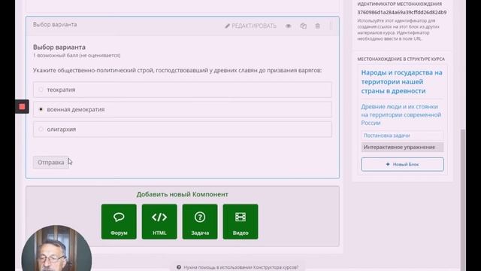The height and width of the screenshot is (271, 481).
Task: Toggle visibility with the eye icon
Action: pos(289,26)
